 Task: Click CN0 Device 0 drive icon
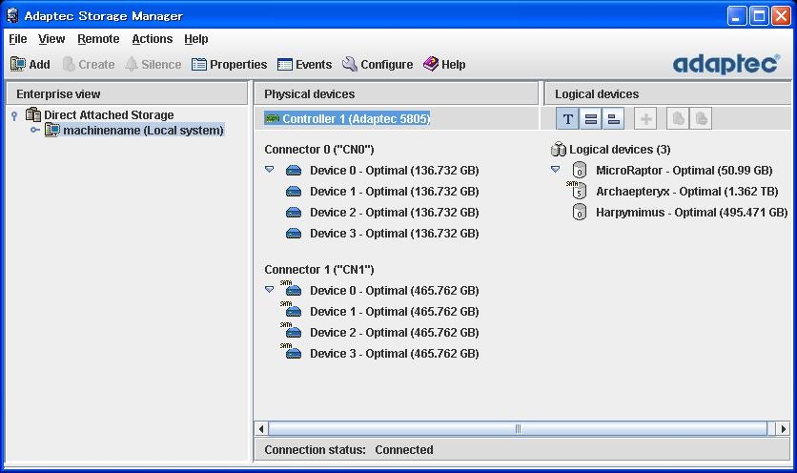pos(294,171)
